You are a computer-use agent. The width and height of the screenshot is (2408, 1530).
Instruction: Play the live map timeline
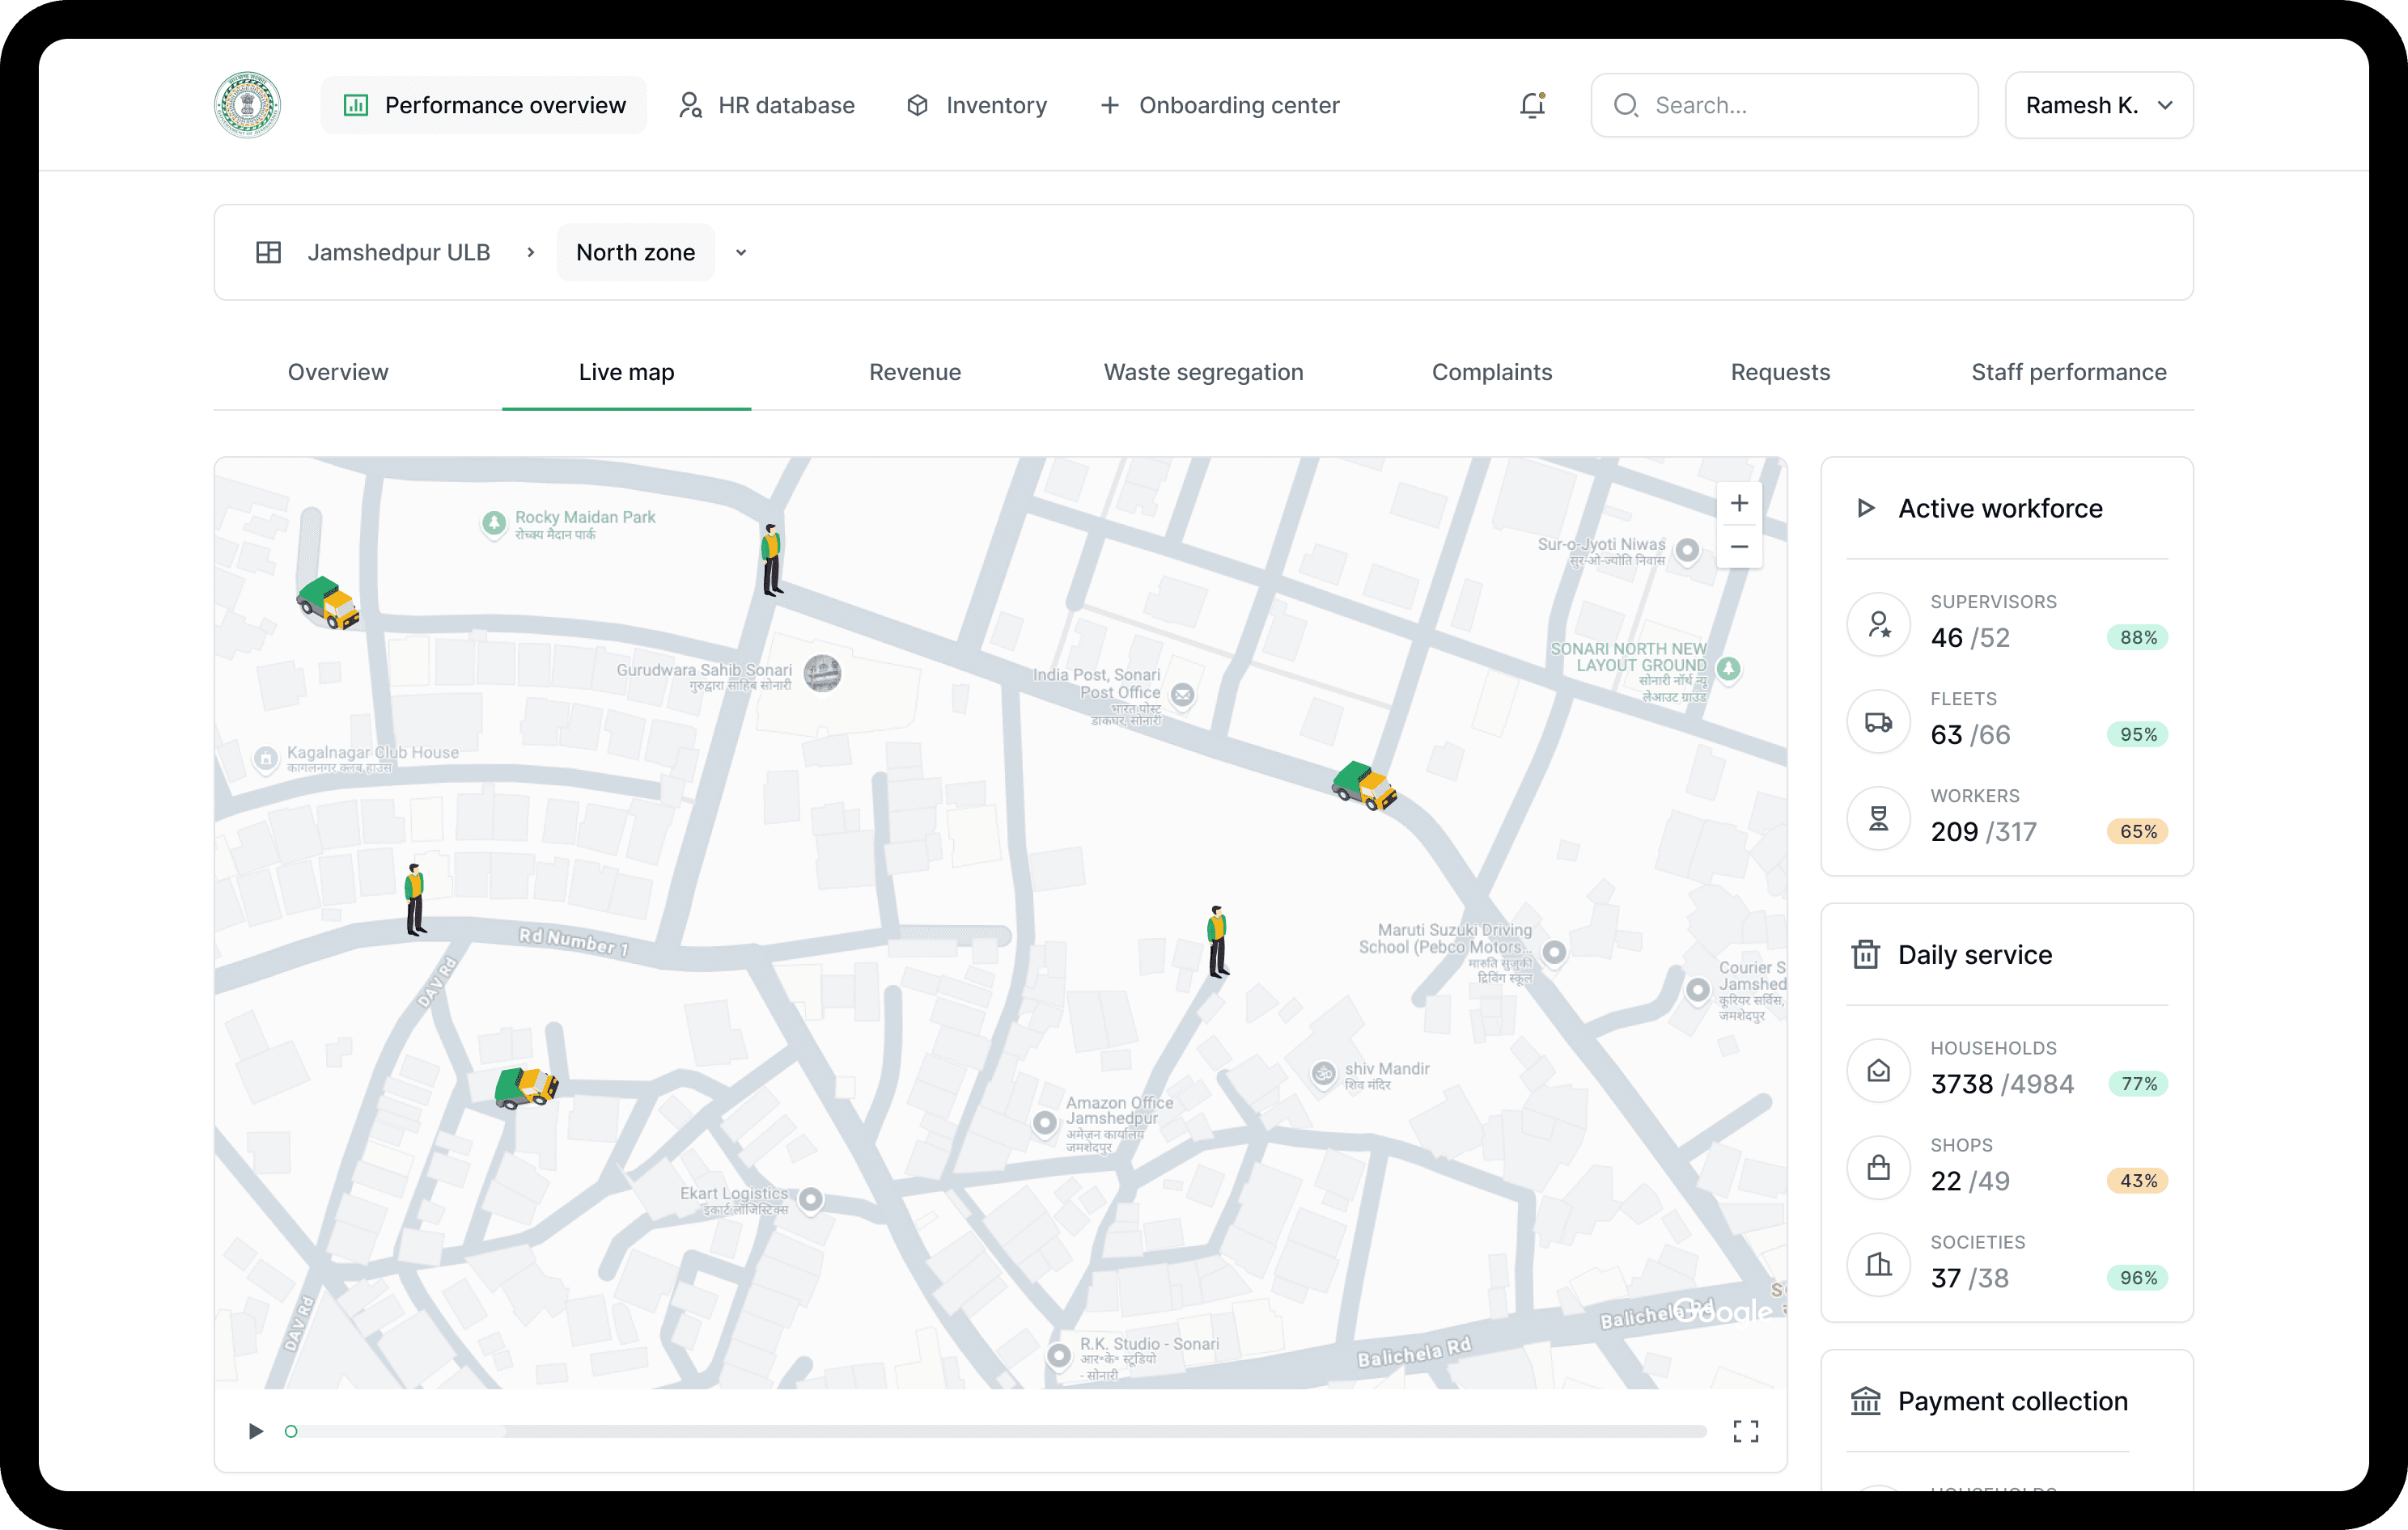tap(256, 1431)
